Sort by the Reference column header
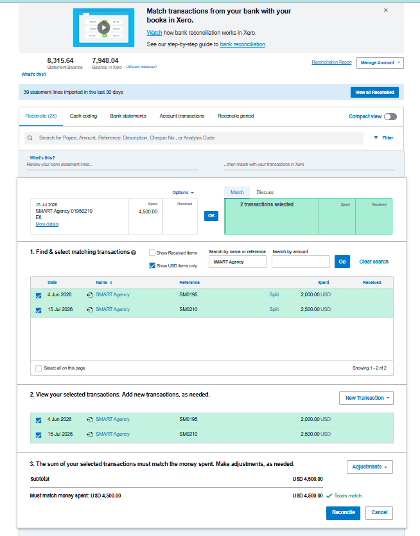The image size is (420, 536). coord(189,283)
